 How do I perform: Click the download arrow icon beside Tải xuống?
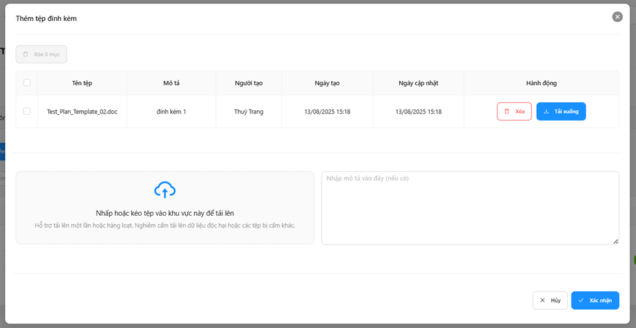pyautogui.click(x=547, y=112)
